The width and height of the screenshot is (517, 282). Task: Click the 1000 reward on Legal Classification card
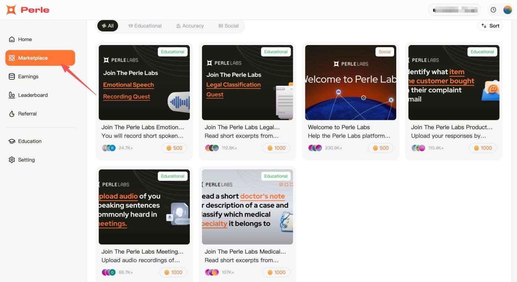point(276,148)
